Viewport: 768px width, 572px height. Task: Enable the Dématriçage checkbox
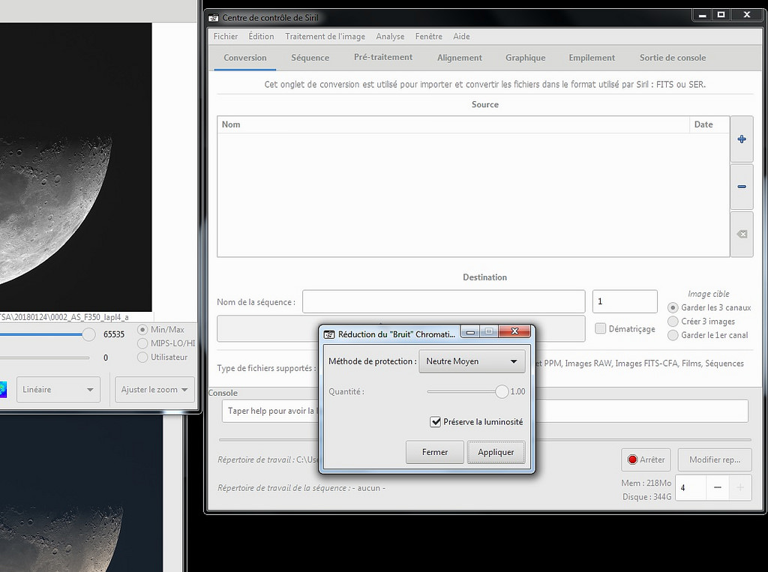click(x=601, y=328)
